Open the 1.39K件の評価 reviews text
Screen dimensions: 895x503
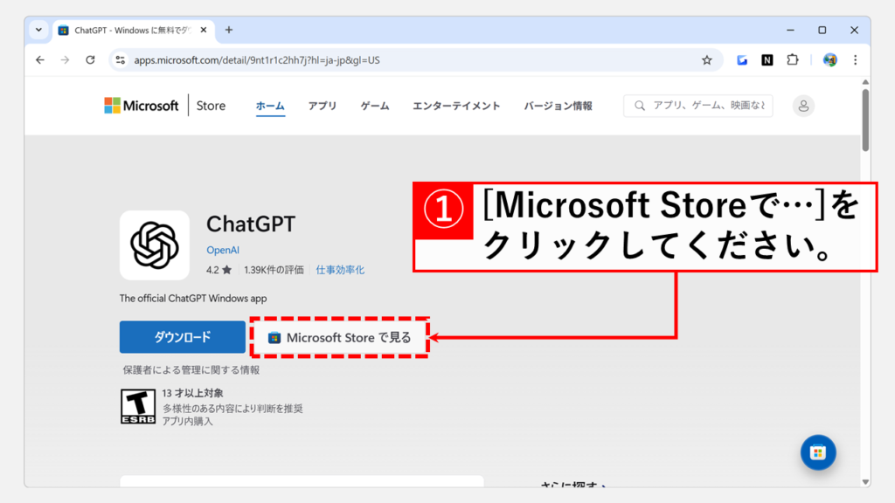pyautogui.click(x=274, y=270)
